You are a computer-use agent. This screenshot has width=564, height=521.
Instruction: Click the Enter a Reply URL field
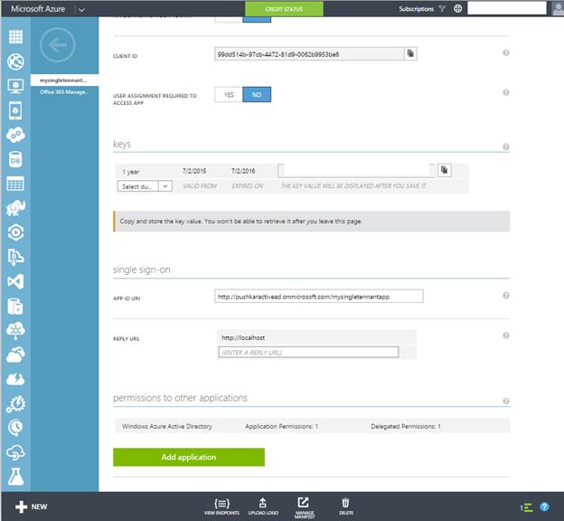tap(308, 352)
